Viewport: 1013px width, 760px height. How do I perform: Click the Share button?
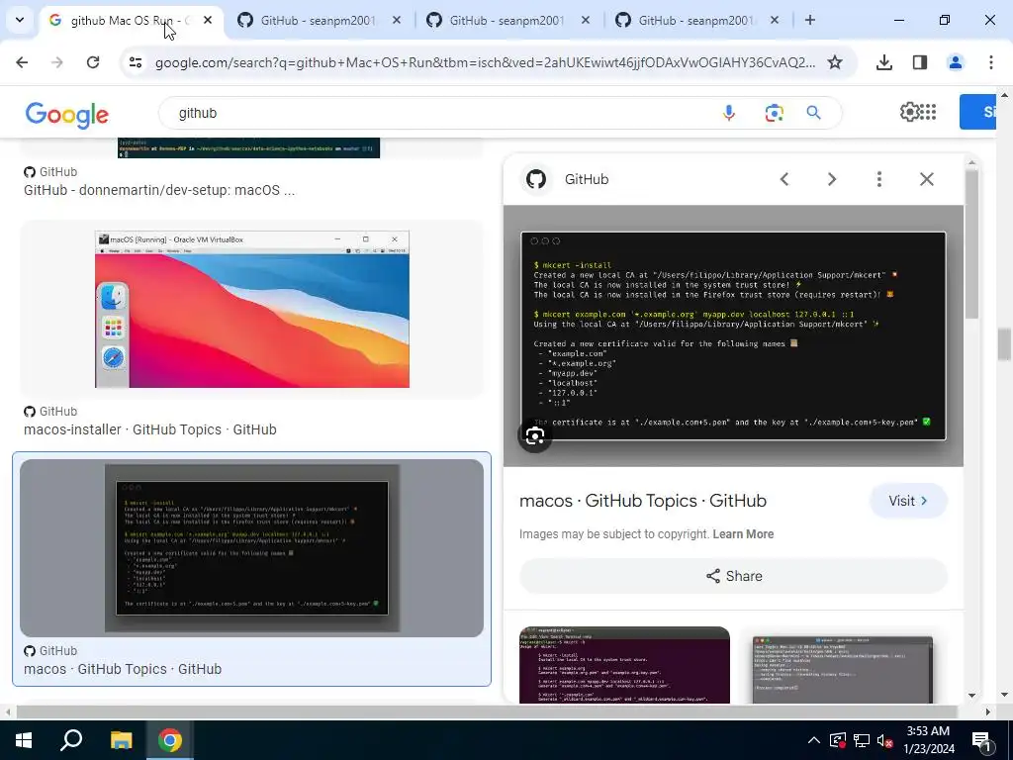pyautogui.click(x=733, y=576)
